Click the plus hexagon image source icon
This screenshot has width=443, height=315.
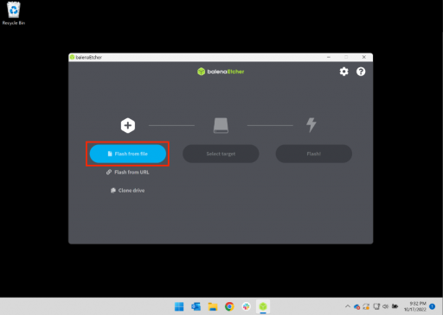pyautogui.click(x=128, y=125)
